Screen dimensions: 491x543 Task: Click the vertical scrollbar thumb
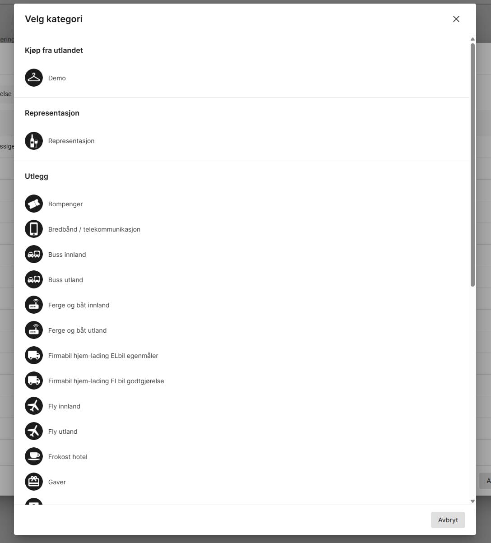[472, 165]
